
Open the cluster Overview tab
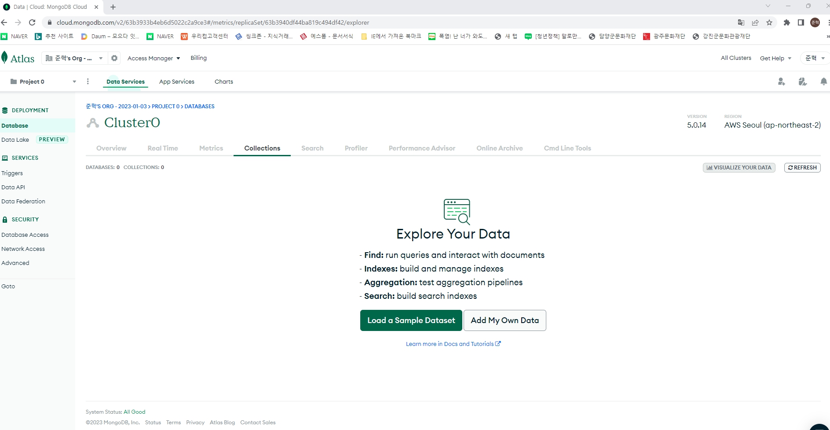(111, 148)
